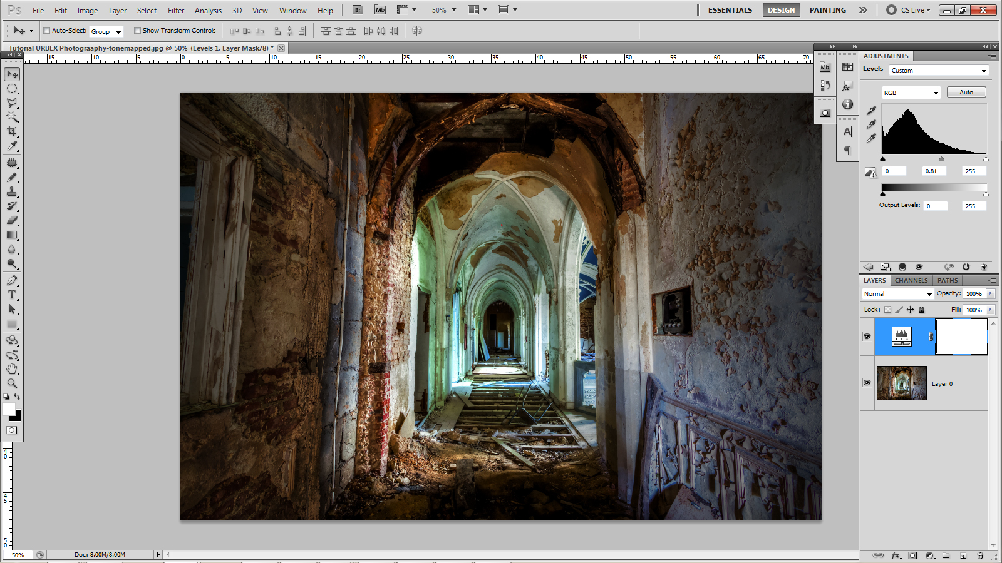
Task: Select the Elliptical Marquee tool
Action: (12, 89)
